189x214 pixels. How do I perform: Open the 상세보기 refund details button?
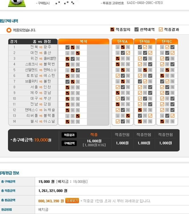pyautogui.click(x=72, y=201)
